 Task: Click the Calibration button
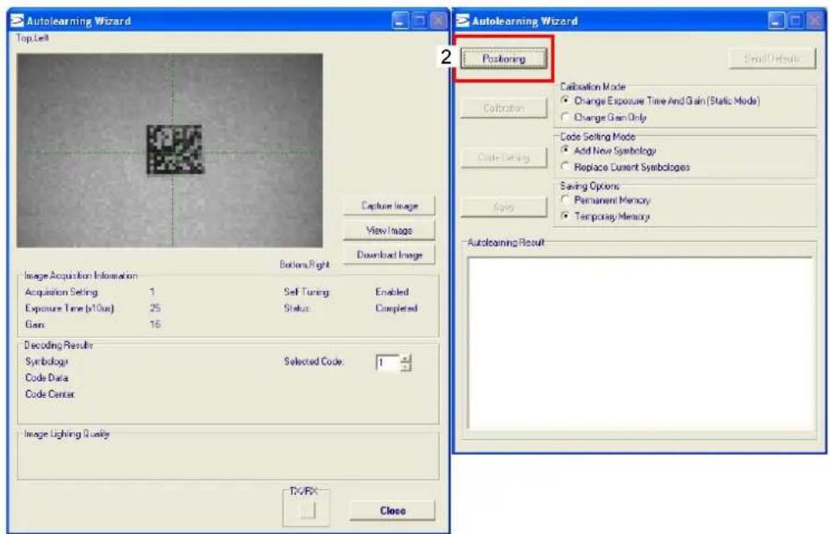(x=503, y=108)
